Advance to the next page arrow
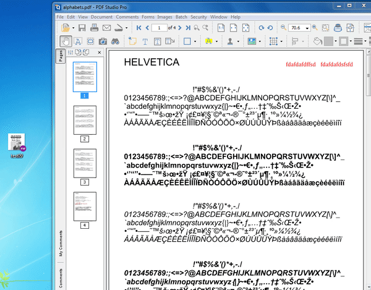Image resolution: width=371 pixels, height=290 pixels. tap(180, 28)
